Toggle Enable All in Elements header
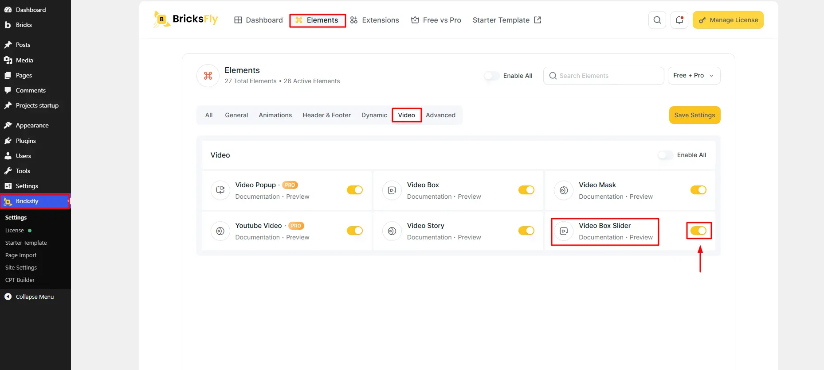This screenshot has width=824, height=370. (491, 76)
